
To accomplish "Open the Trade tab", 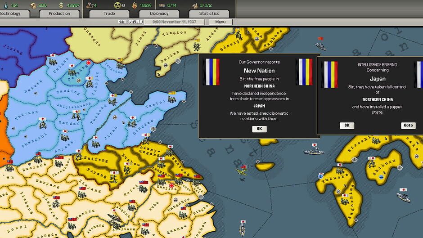I will click(x=109, y=13).
